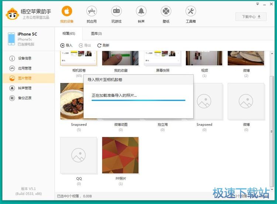Click the scrollbar down arrow
Image resolution: width=277 pixels, height=204 pixels.
coord(272,189)
